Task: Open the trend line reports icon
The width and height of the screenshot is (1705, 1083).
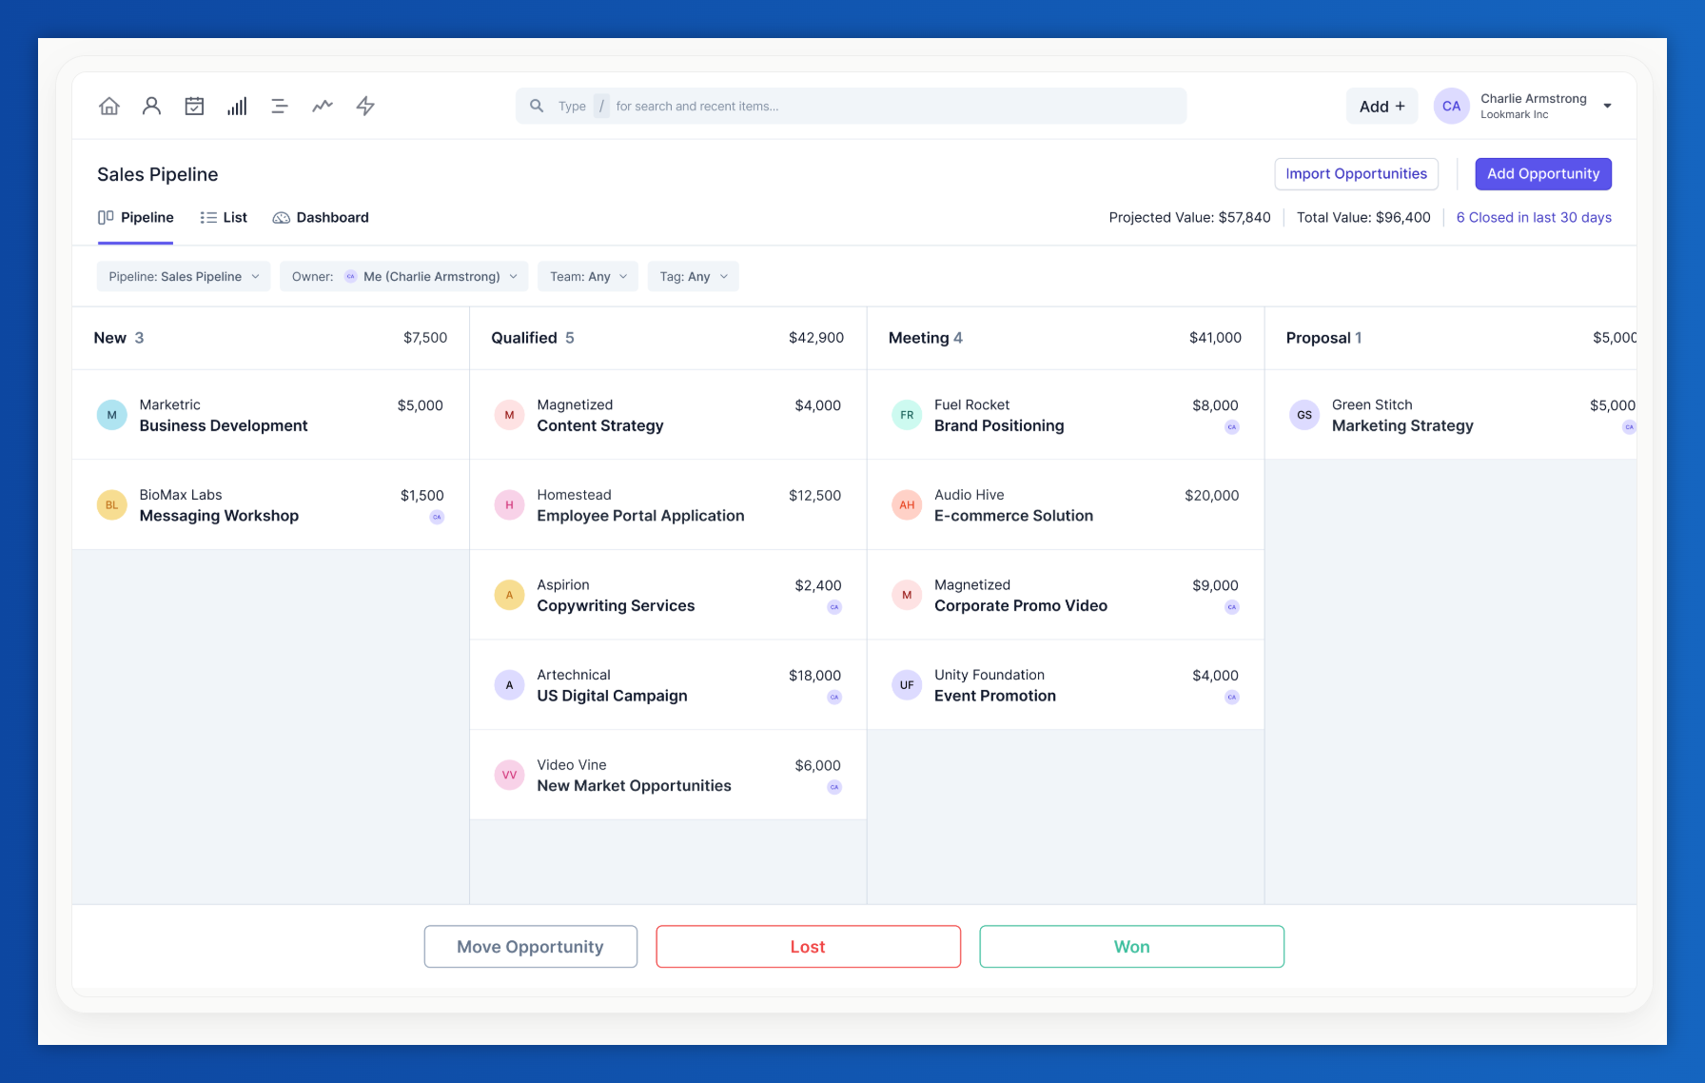Action: [323, 106]
